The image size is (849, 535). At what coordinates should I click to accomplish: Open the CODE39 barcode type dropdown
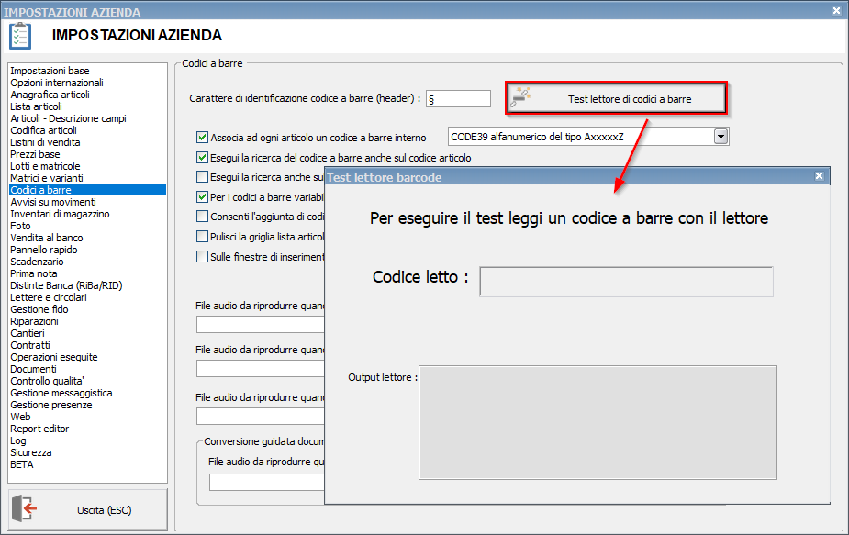coord(721,137)
